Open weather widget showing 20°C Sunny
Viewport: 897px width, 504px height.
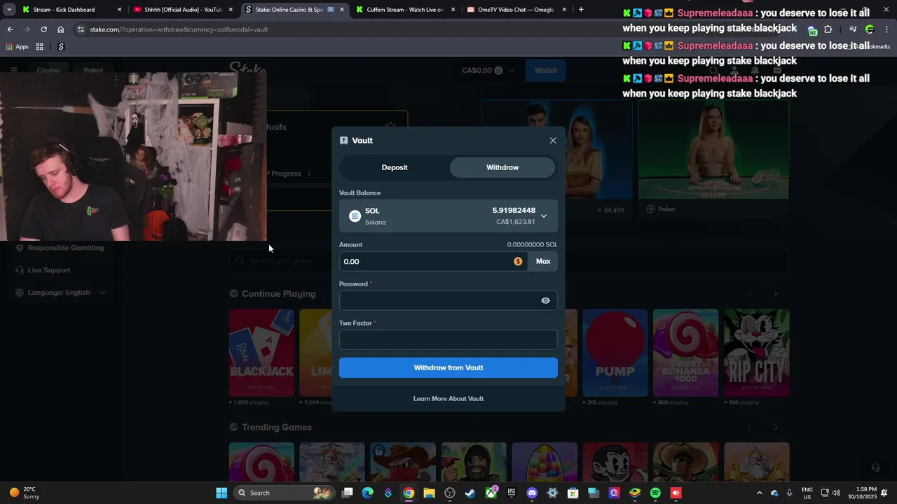24,493
